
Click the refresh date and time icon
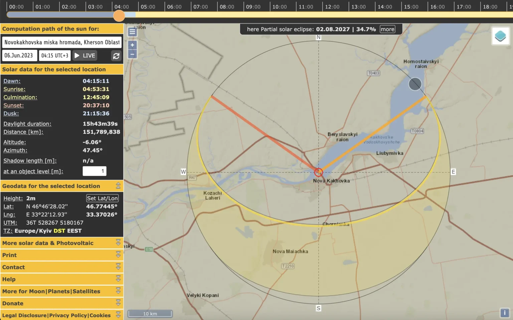[116, 56]
